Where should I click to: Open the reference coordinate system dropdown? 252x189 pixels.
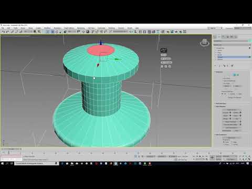tap(72, 31)
